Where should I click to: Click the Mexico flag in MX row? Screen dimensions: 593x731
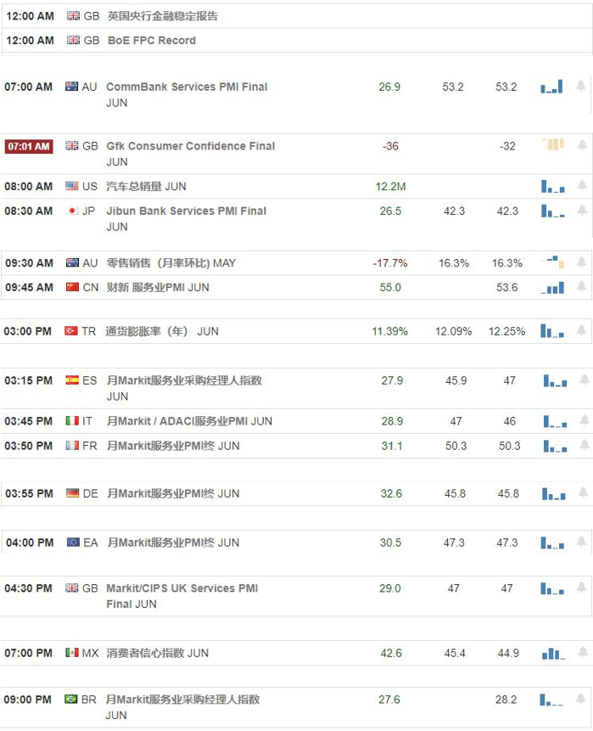pos(72,652)
